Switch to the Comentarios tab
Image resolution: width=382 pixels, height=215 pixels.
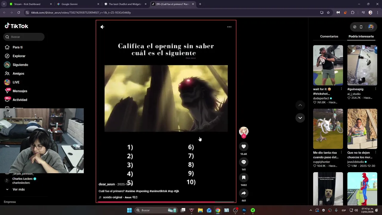[329, 36]
